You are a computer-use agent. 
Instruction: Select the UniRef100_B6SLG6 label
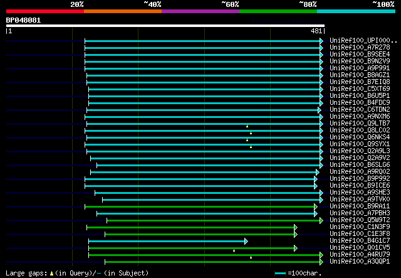click(x=360, y=165)
